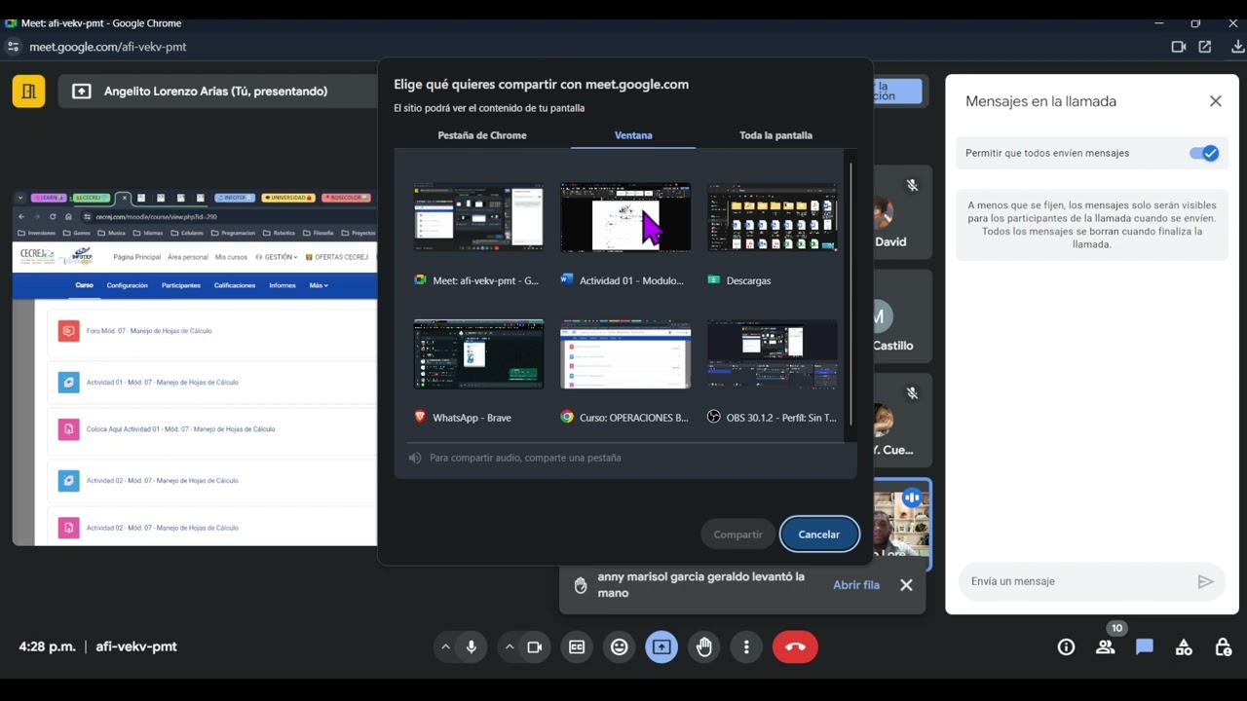Toggle 'Permitir que todos envíen mensajes' switch
The height and width of the screenshot is (701, 1247).
tap(1204, 153)
